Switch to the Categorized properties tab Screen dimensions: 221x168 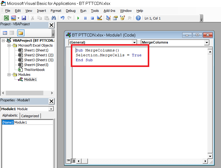[x=30, y=116]
